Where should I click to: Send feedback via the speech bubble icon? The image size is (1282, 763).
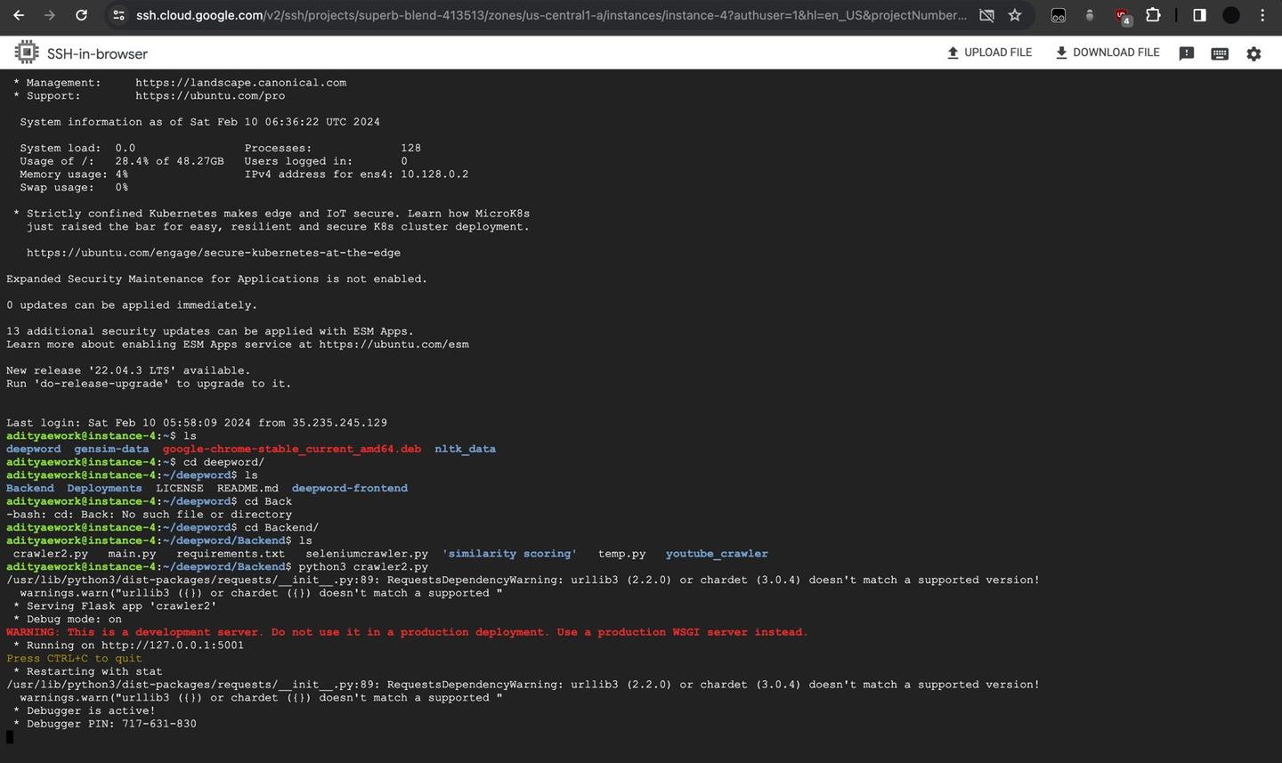point(1187,53)
